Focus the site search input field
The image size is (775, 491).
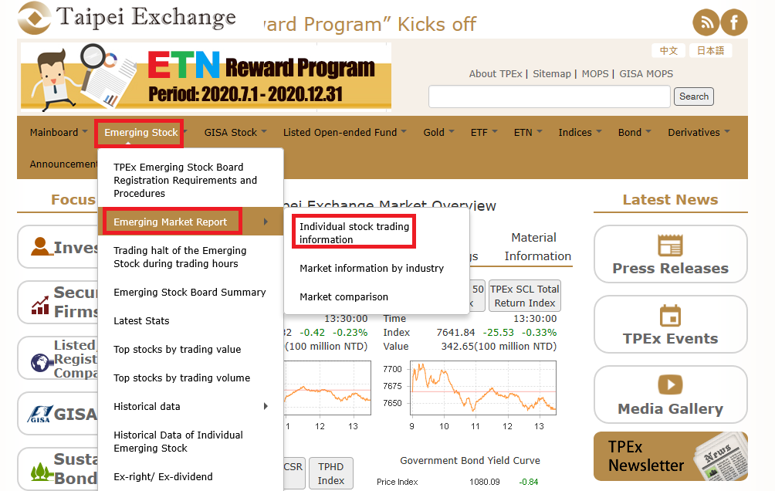(550, 97)
